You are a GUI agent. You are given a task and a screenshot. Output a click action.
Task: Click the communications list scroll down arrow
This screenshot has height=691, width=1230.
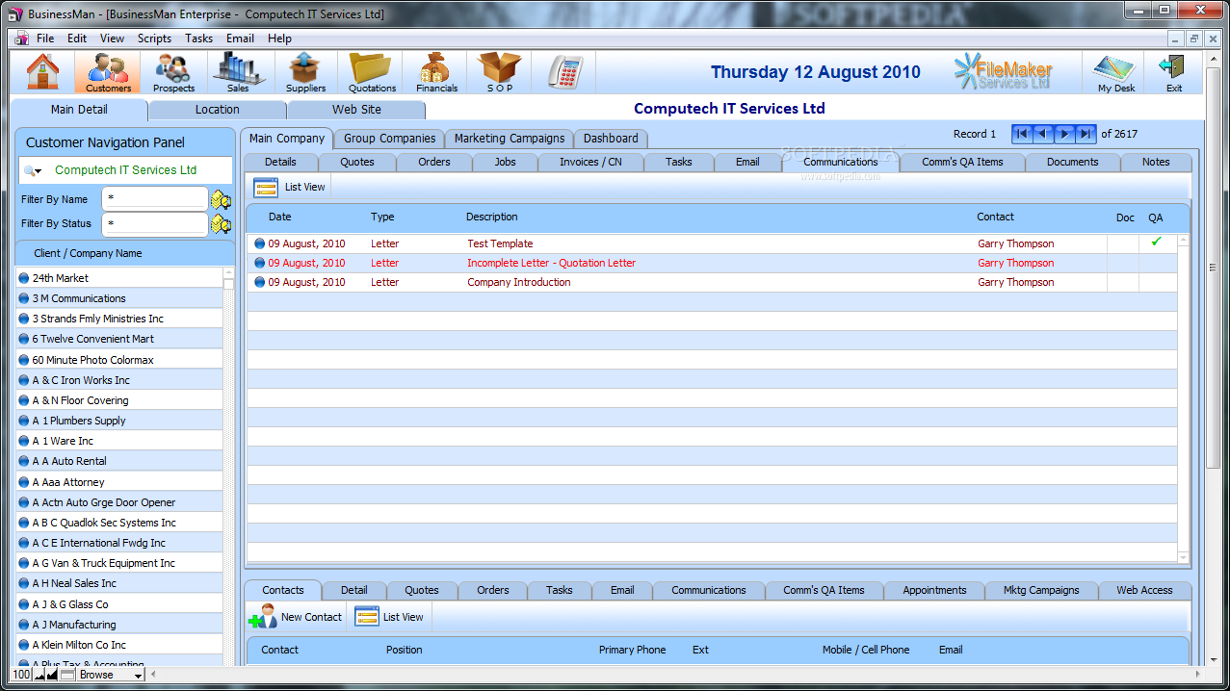tap(1184, 557)
